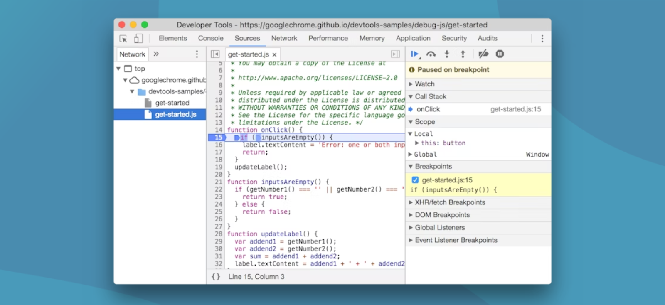This screenshot has width=665, height=305.
Task: Uncheck the get-started.js:15 breakpoint checkbox
Action: pos(415,180)
